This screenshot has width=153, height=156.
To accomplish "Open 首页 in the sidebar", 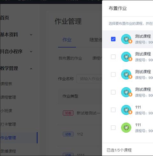I will 4,18.
